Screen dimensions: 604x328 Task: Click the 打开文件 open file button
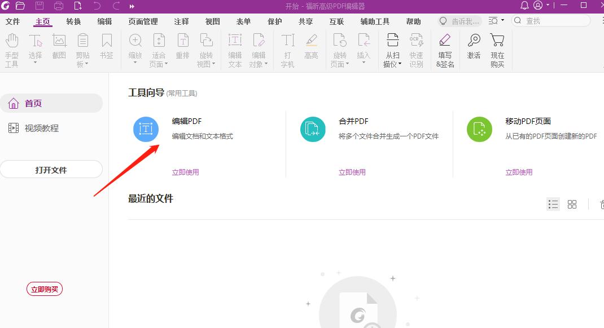51,169
